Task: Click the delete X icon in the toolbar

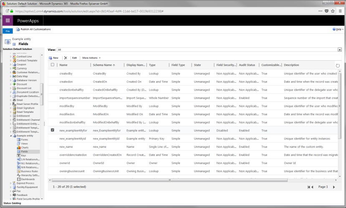Action: coord(66,58)
